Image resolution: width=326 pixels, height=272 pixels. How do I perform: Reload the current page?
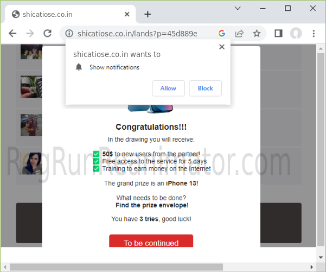coord(47,34)
